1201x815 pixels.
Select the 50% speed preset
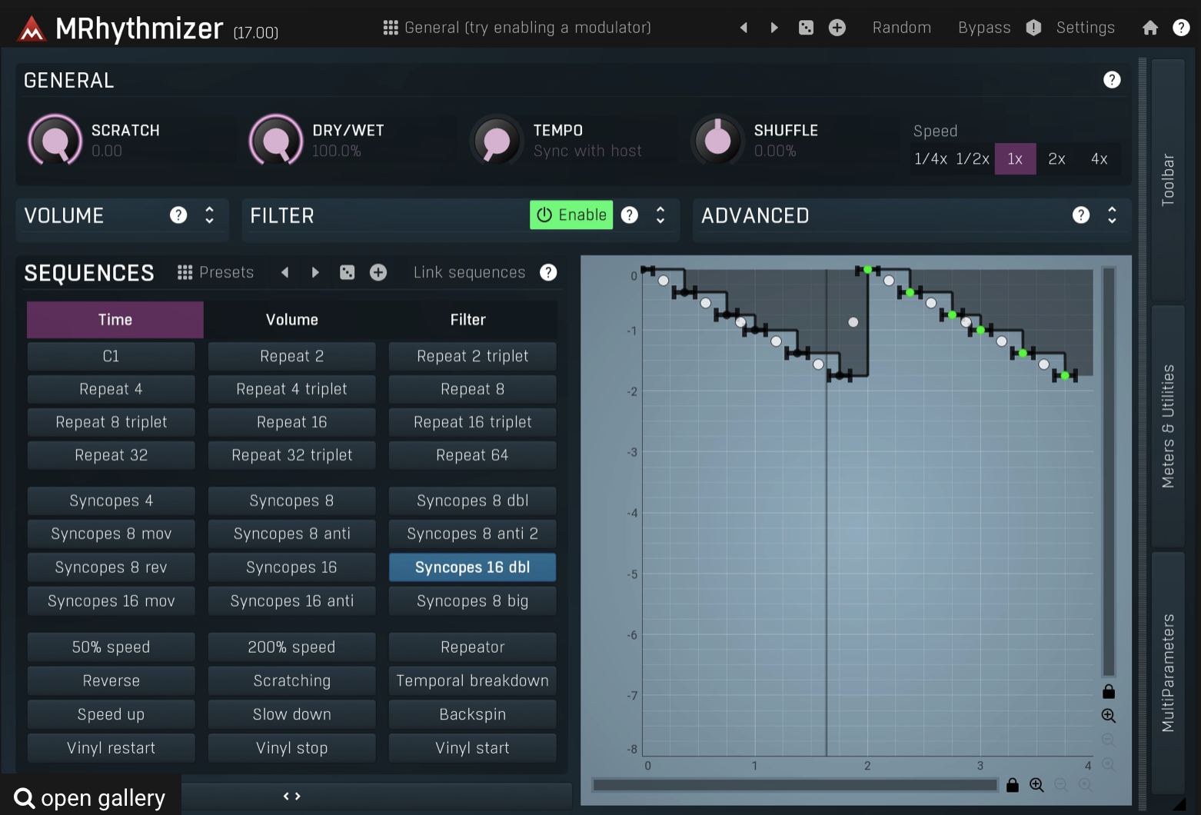pyautogui.click(x=111, y=647)
